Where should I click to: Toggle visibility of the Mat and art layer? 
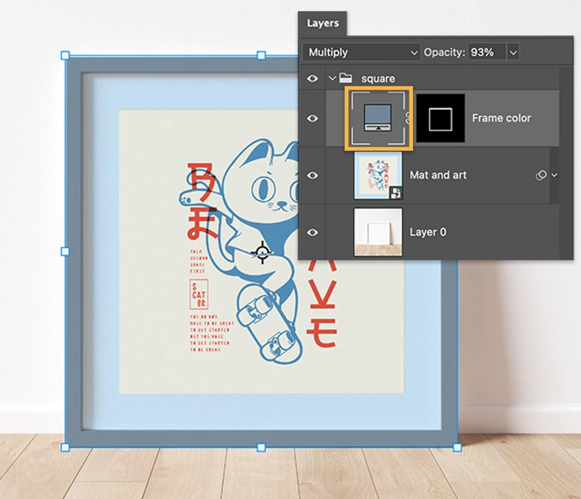pos(314,175)
